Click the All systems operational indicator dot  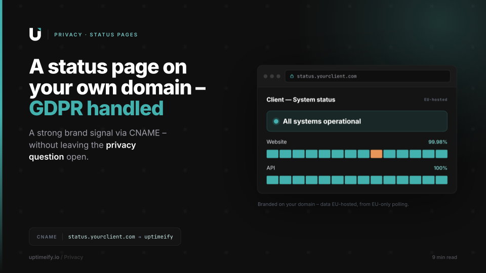pyautogui.click(x=276, y=121)
